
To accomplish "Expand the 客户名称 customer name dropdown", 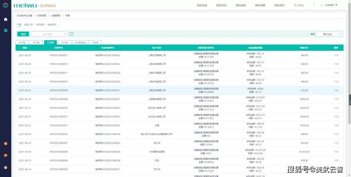I will (x=49, y=34).
